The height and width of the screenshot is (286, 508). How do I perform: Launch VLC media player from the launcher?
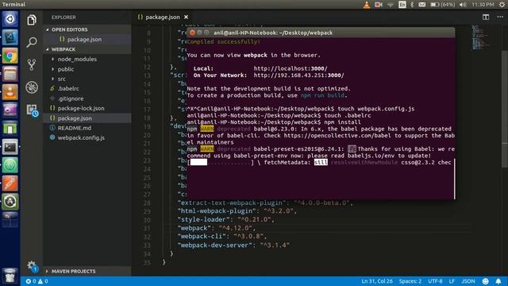coord(10,92)
